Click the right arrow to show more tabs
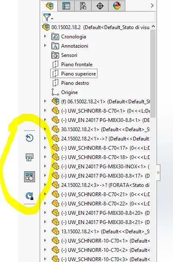Screen dimensions: 173x262 152,5
